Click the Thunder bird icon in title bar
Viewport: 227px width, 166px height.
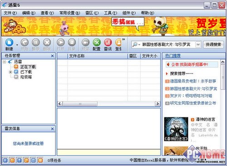click(5, 5)
